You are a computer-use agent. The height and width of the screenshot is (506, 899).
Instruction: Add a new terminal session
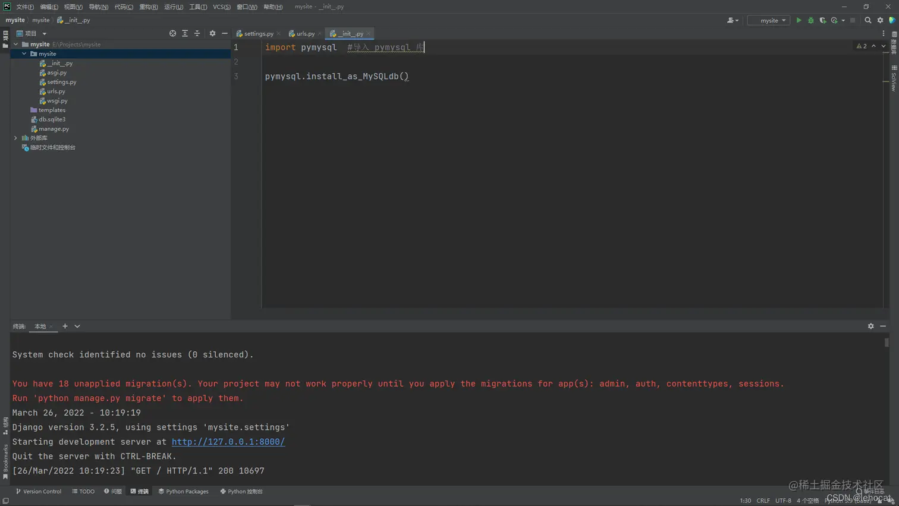point(65,326)
